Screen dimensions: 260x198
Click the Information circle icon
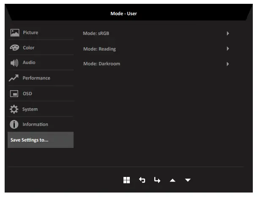[14, 124]
